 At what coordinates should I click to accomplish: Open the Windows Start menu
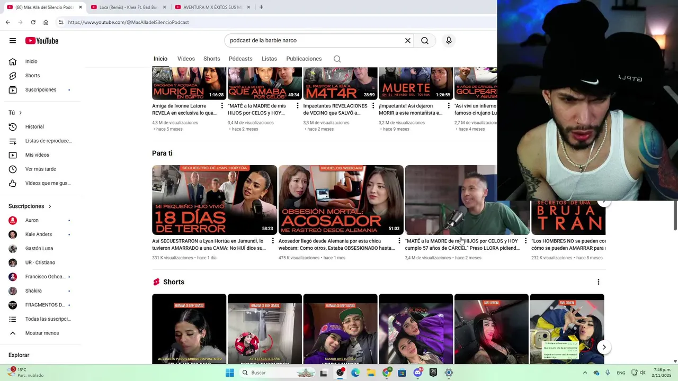coord(229,373)
